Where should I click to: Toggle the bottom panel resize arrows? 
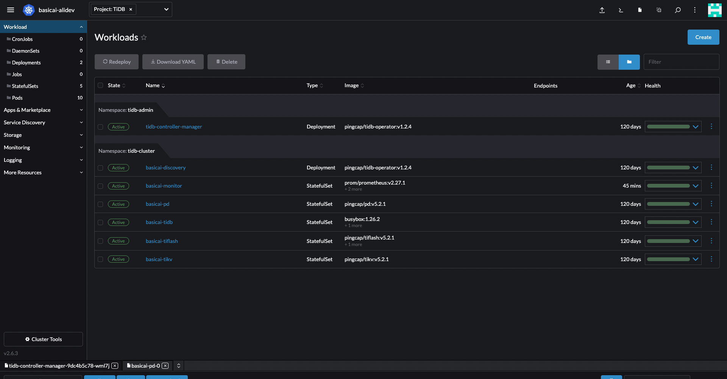tap(179, 366)
